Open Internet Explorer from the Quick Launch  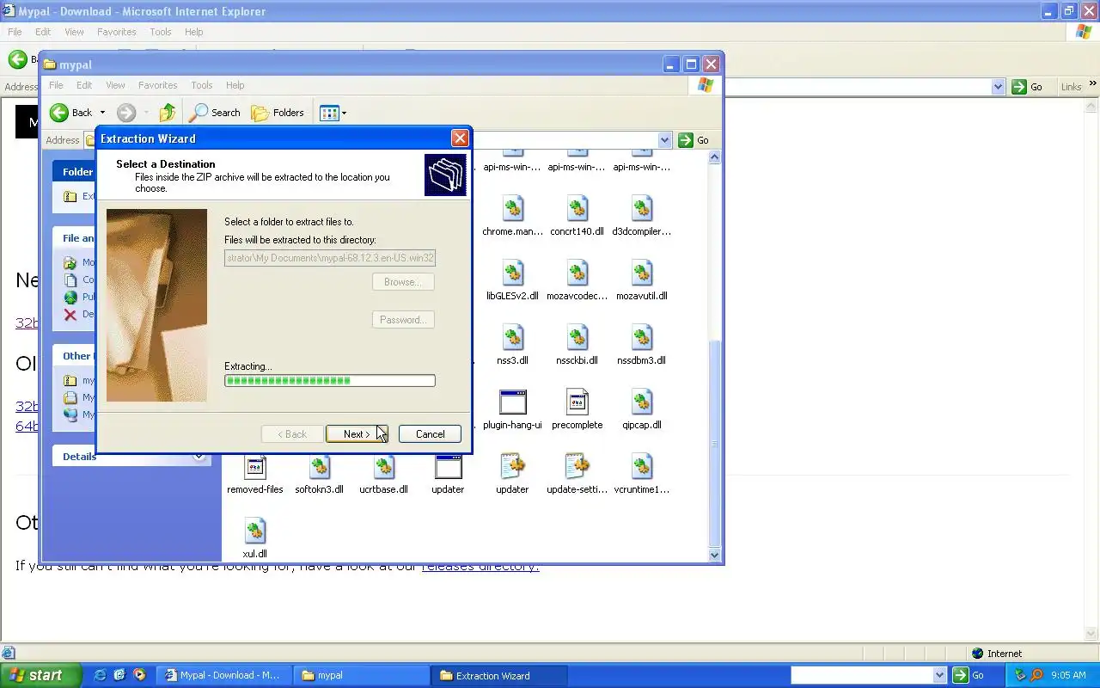(100, 675)
